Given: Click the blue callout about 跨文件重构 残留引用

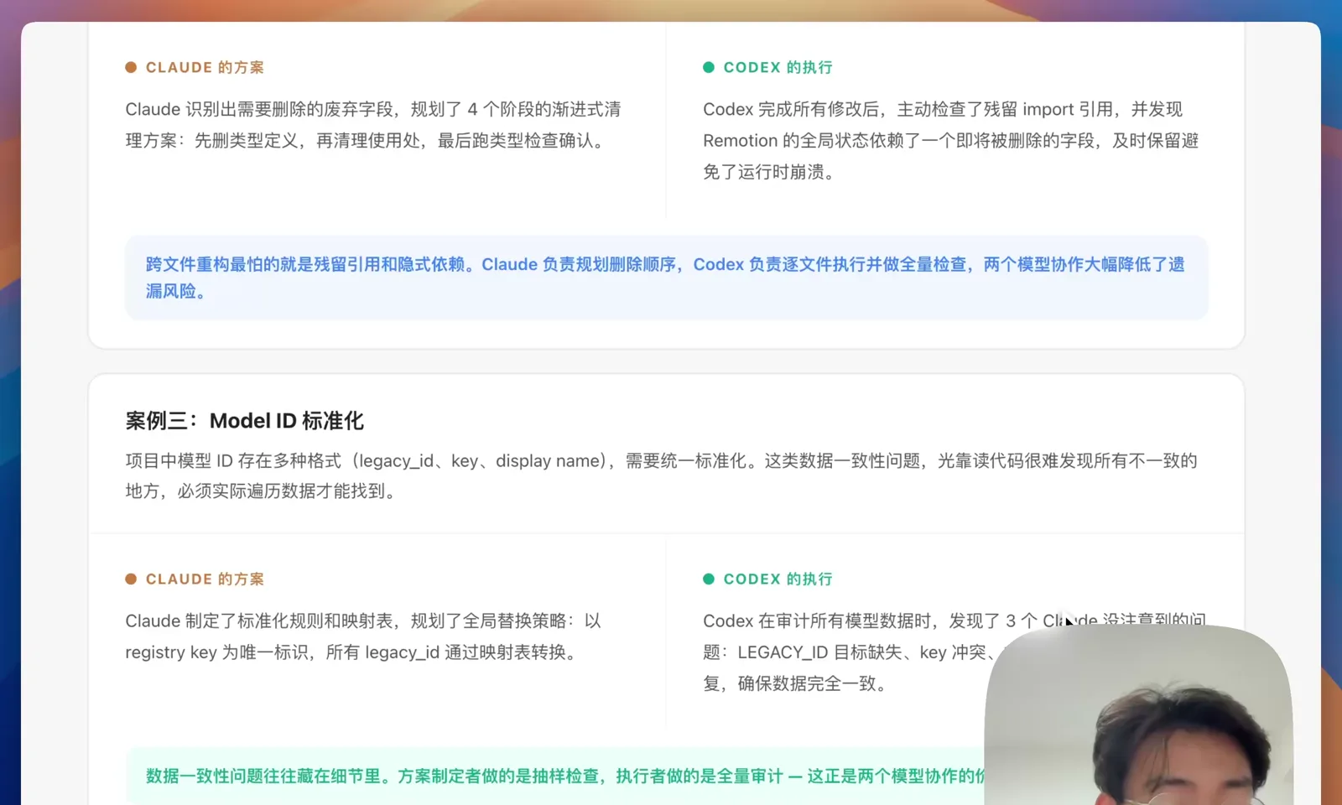Looking at the screenshot, I should 666,278.
